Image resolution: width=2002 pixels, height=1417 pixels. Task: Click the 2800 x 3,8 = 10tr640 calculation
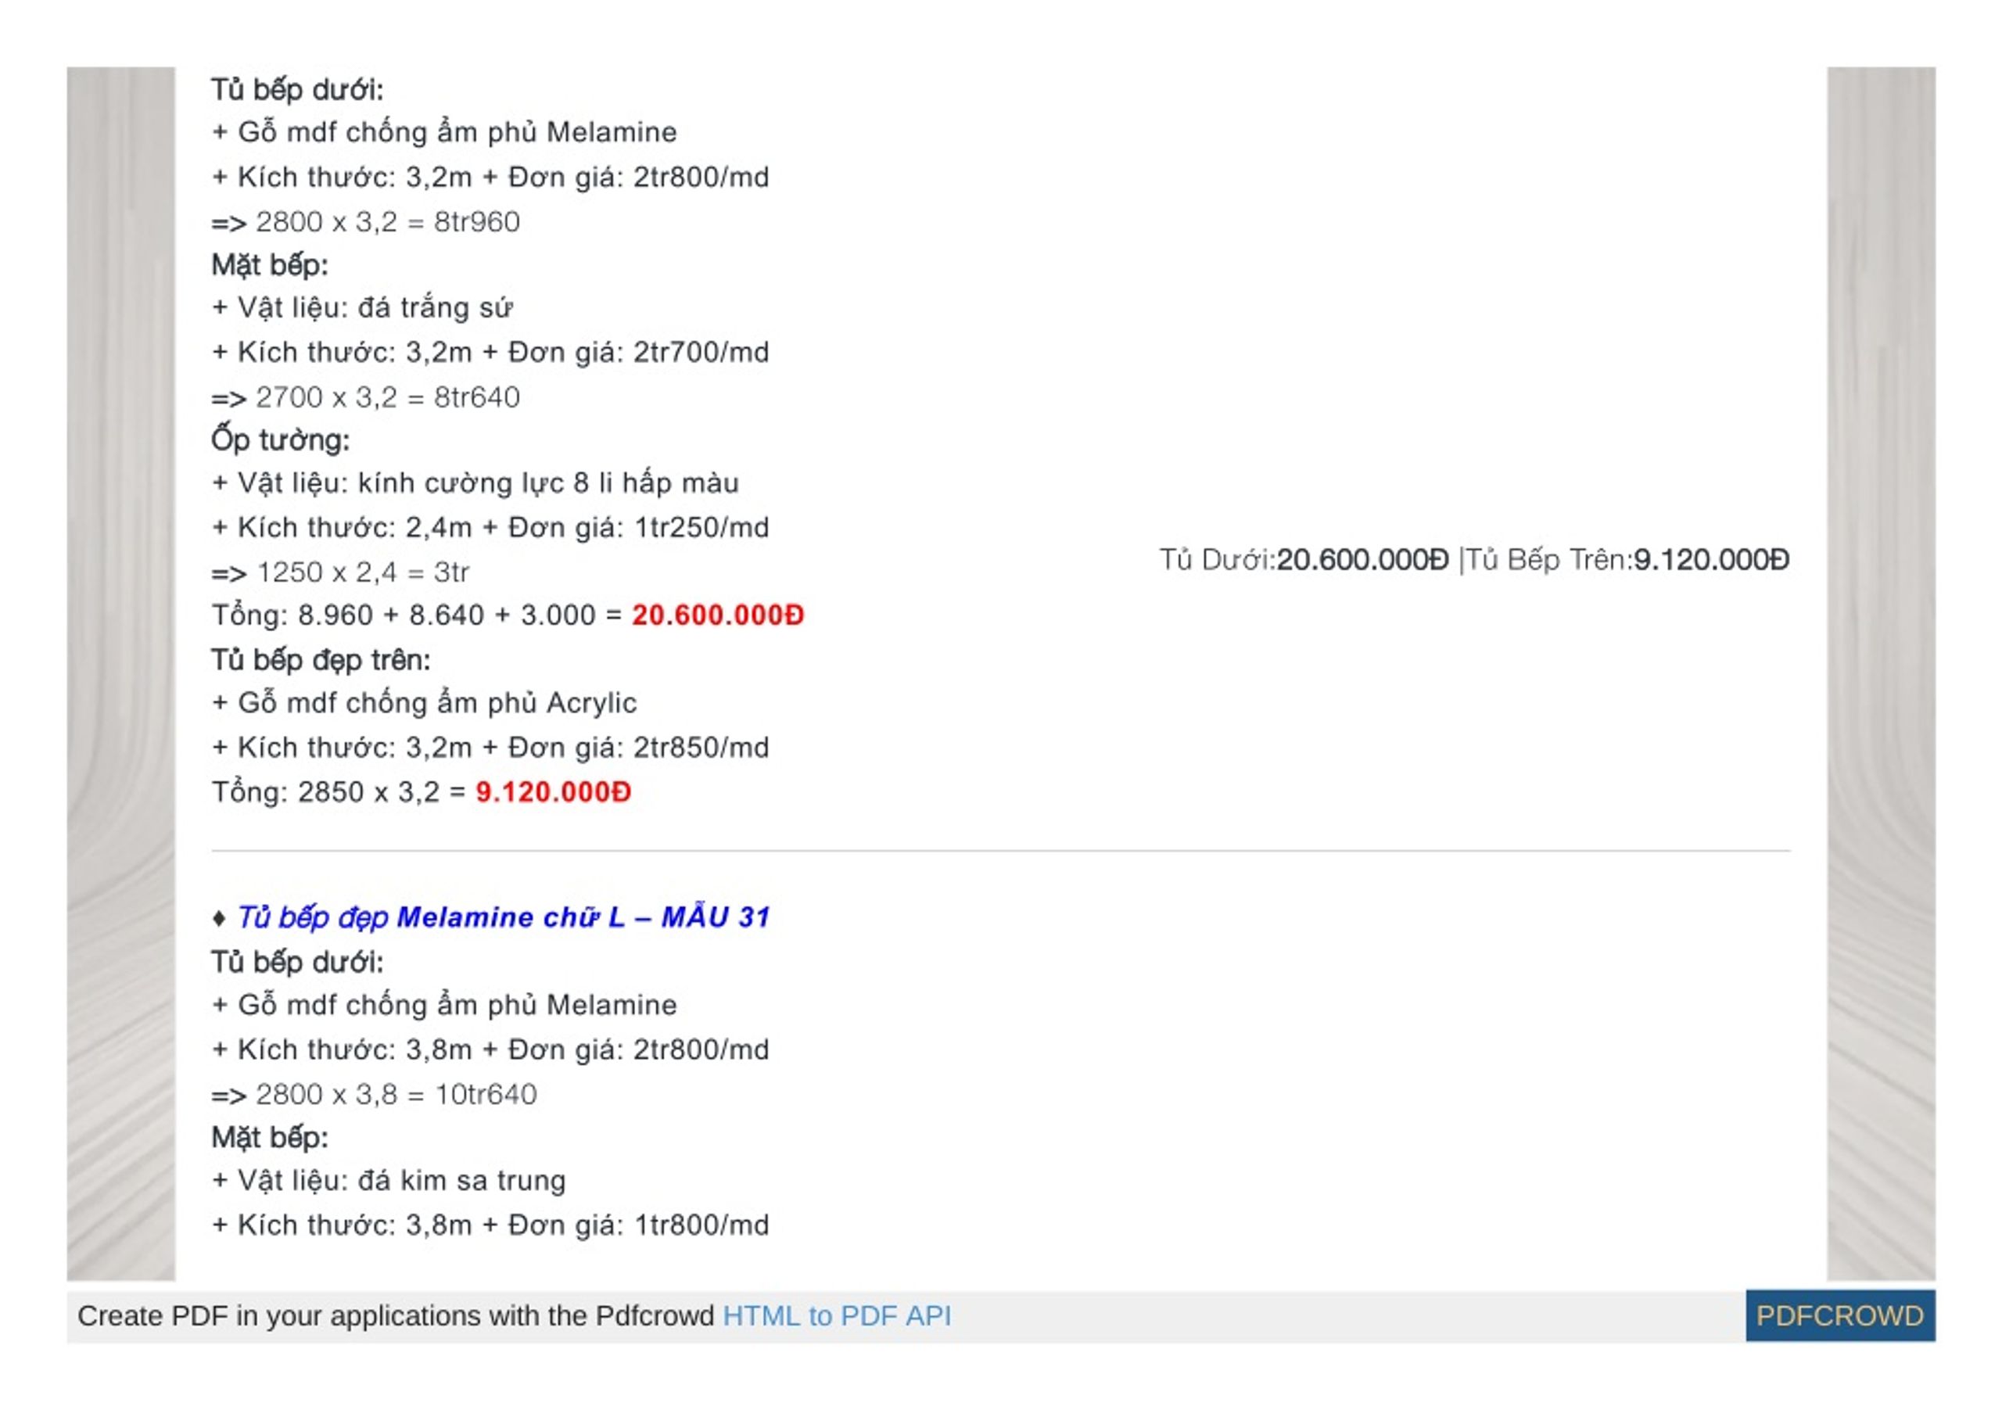tap(375, 1094)
